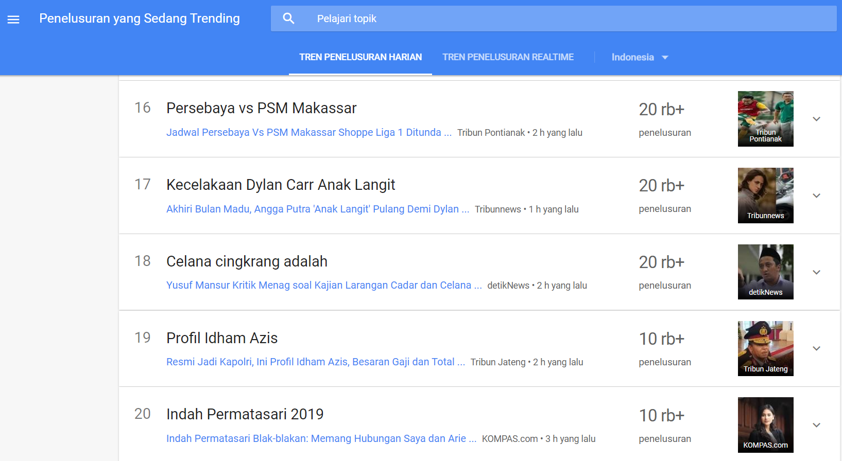Screen dimensions: 842x461
Task: Open the detikNews thumbnail image
Action: click(x=765, y=272)
